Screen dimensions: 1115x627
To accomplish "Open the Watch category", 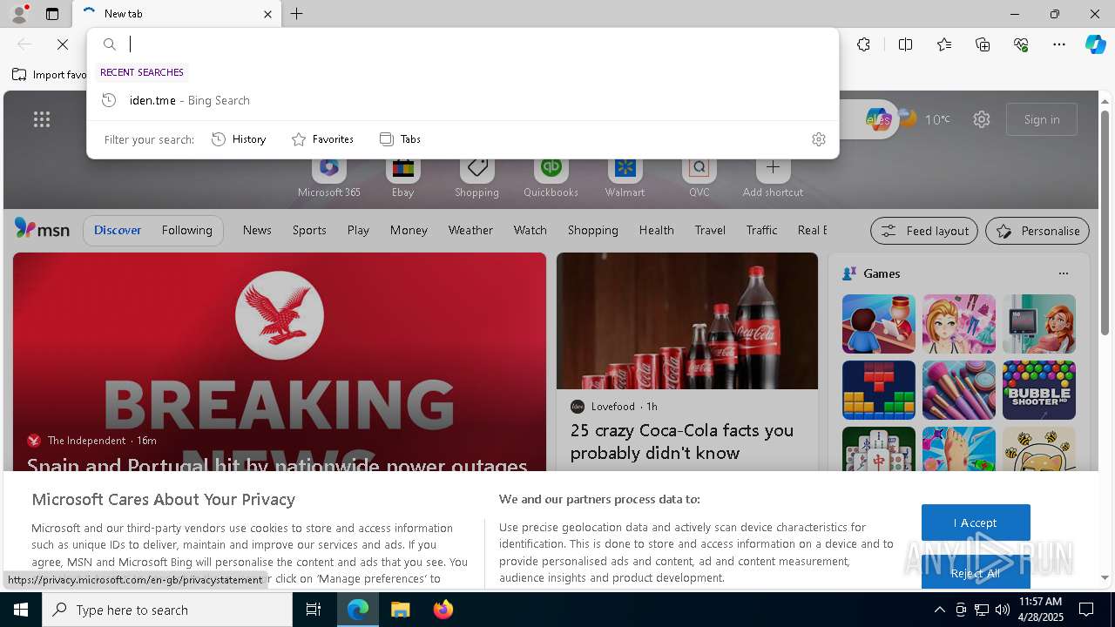I will coord(530,230).
